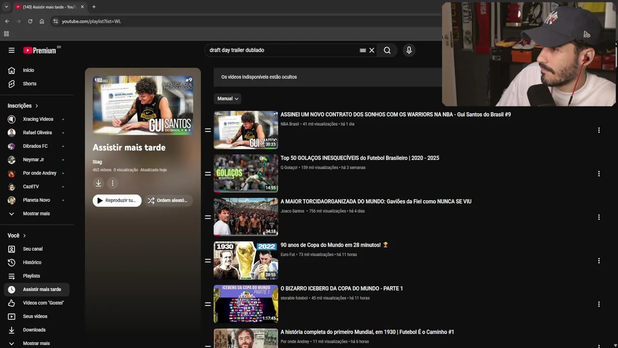Grab reorder handle of Gui Santos video

[208, 130]
